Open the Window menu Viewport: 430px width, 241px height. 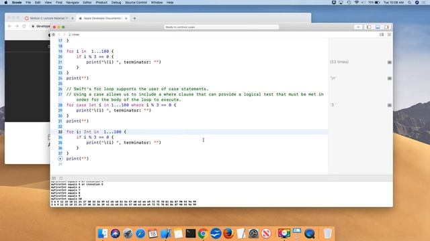point(157,3)
